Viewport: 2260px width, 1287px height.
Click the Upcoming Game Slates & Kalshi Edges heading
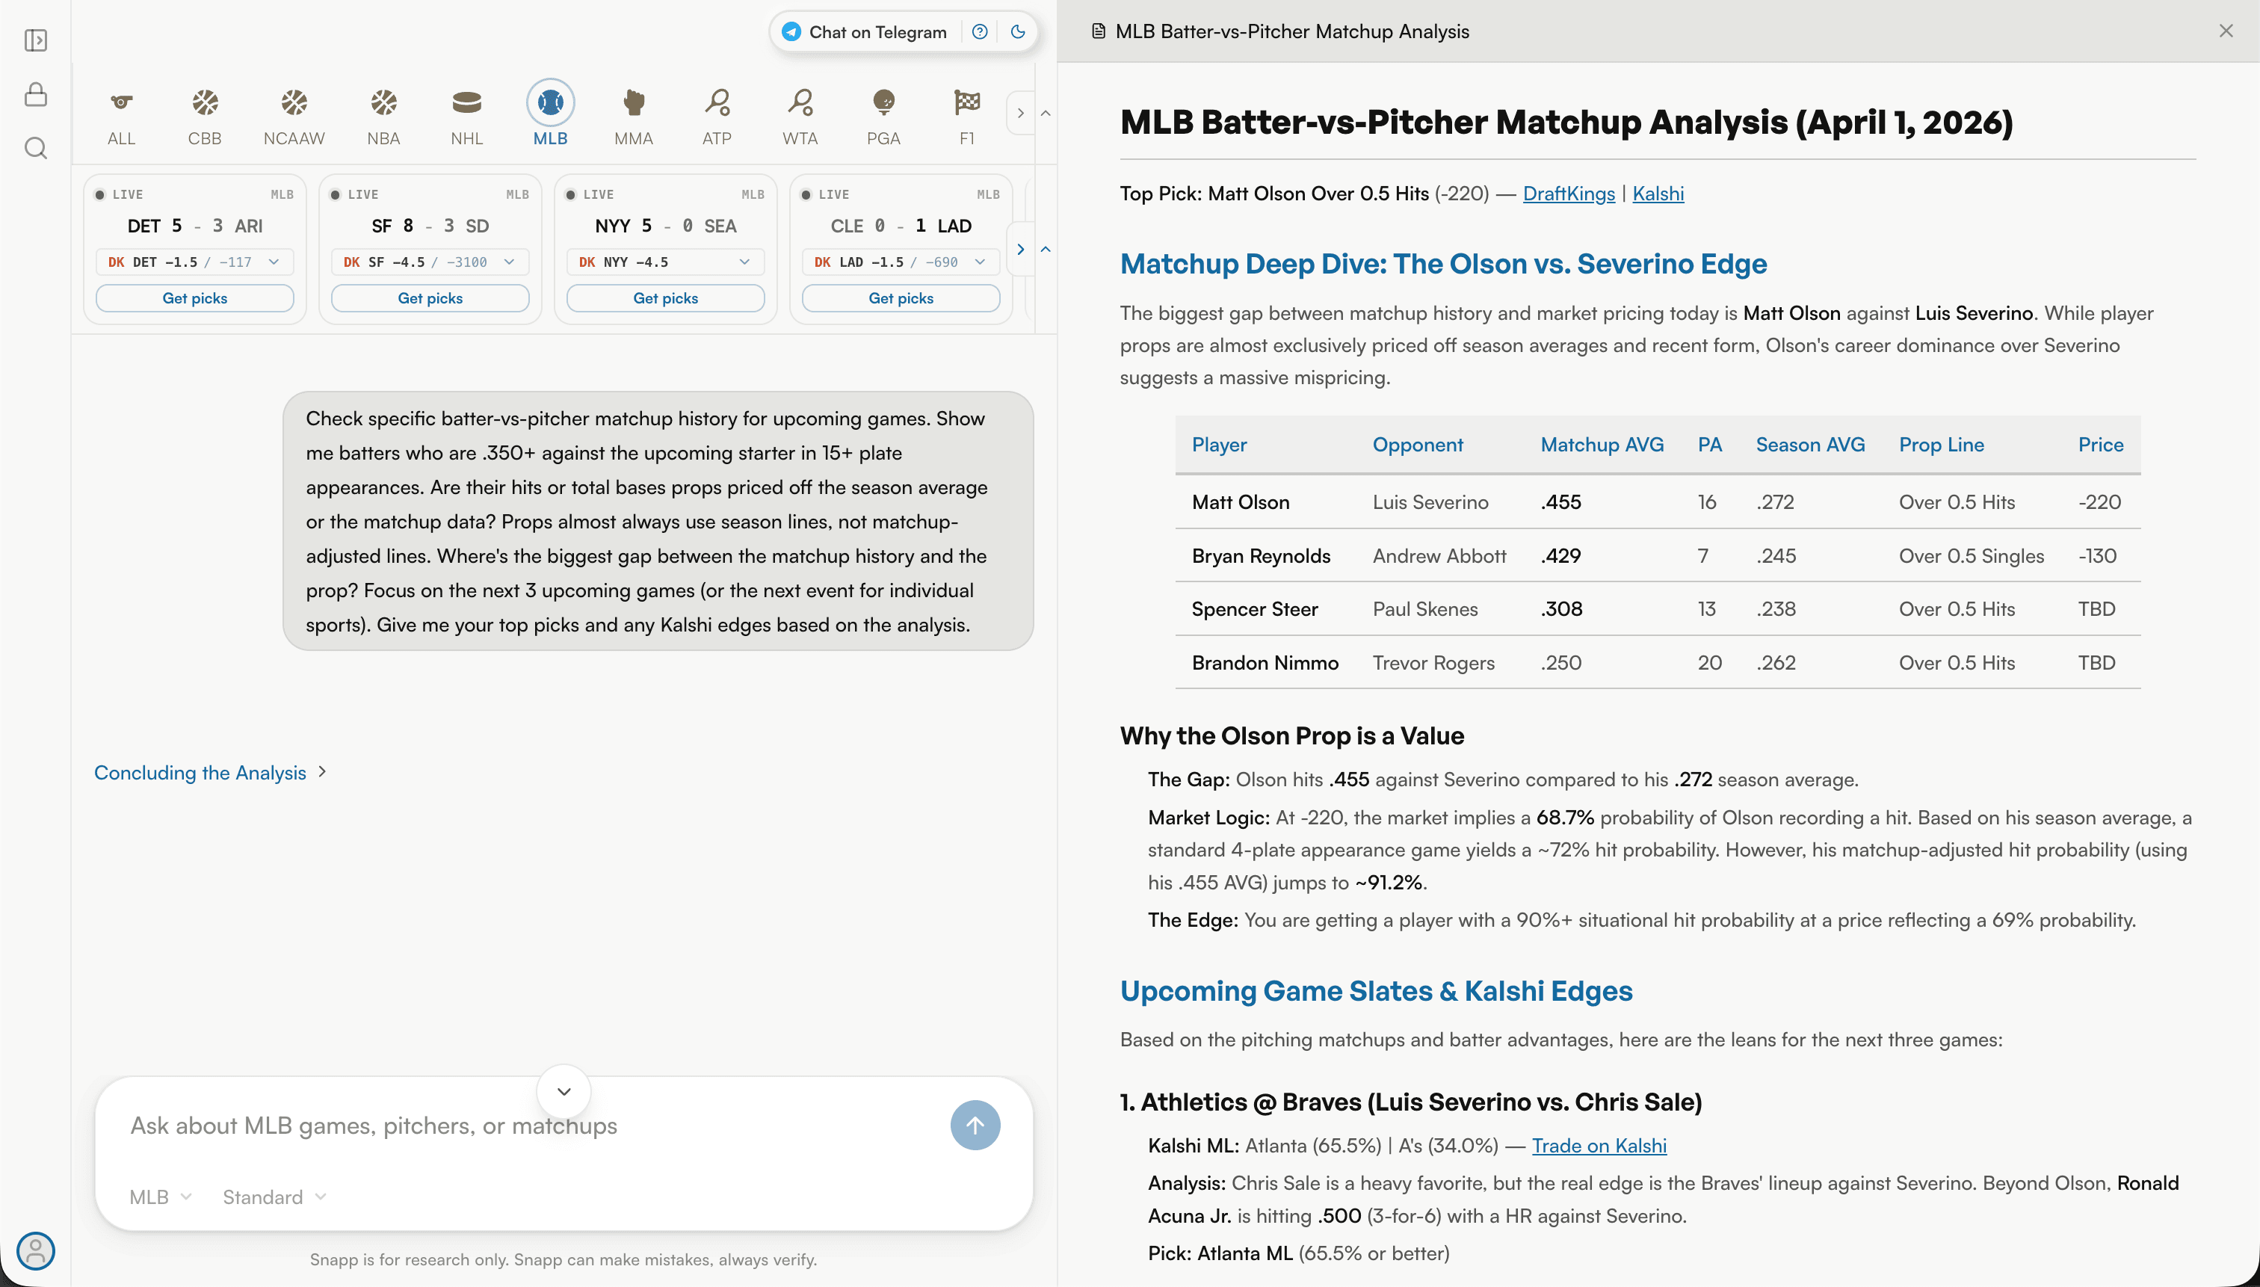point(1376,991)
